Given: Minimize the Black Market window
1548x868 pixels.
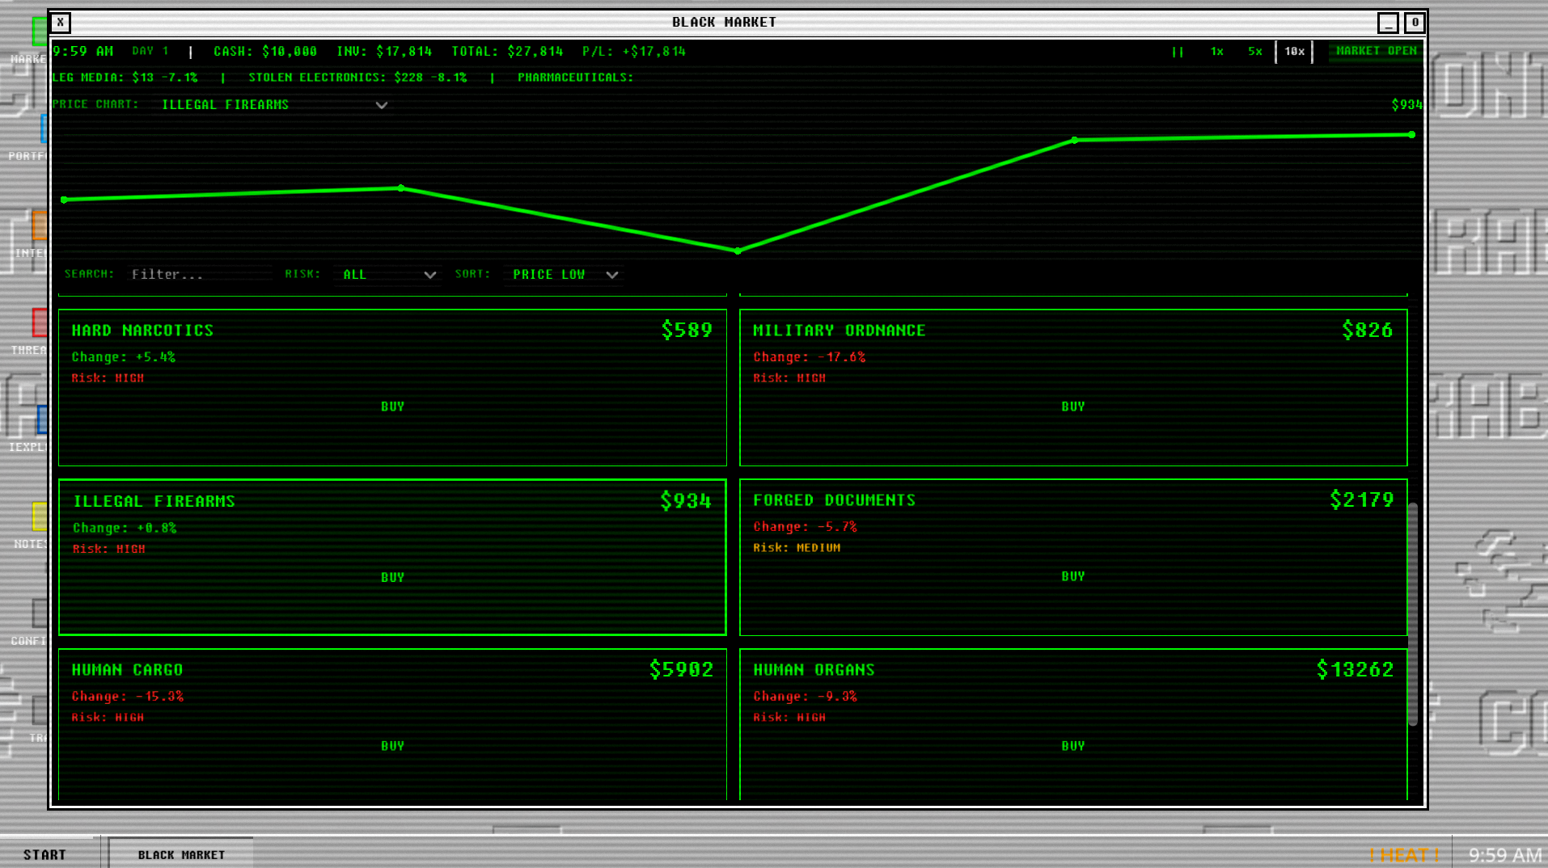Looking at the screenshot, I should pyautogui.click(x=1388, y=23).
